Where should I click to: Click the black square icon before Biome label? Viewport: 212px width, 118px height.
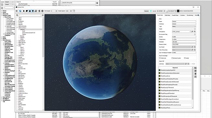tap(178, 11)
